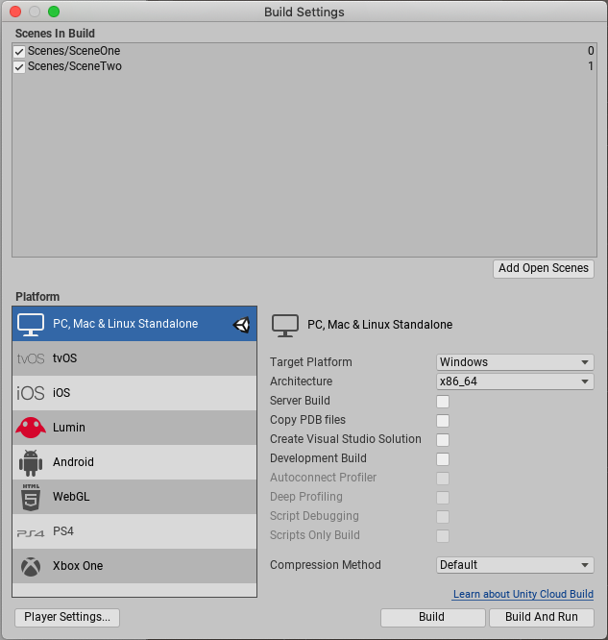Enable the Server Build checkbox
This screenshot has height=640, width=608.
pyautogui.click(x=443, y=402)
